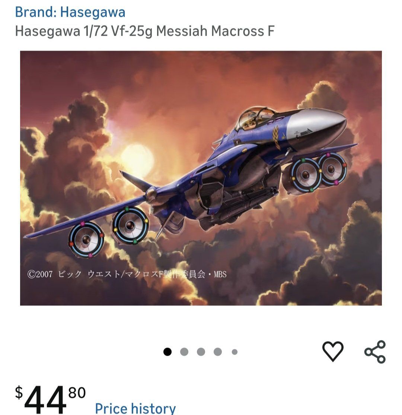The height and width of the screenshot is (415, 402).
Task: View the Price history link
Action: coord(135,408)
